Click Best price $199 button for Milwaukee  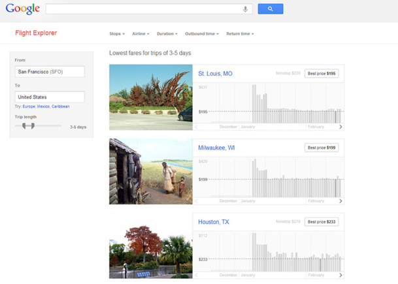(x=322, y=148)
